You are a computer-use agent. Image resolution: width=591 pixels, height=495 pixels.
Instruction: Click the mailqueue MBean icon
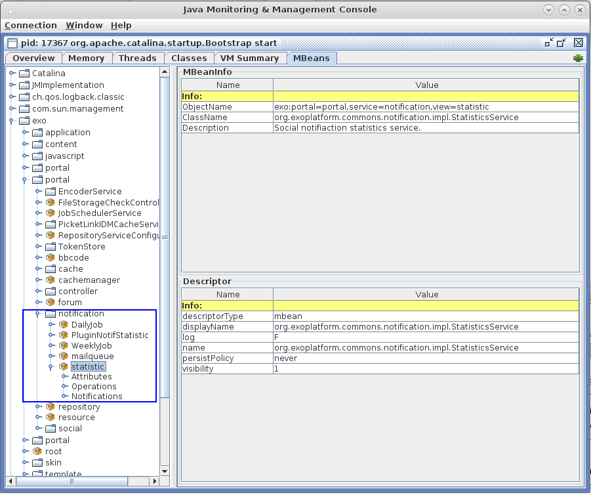(x=64, y=356)
